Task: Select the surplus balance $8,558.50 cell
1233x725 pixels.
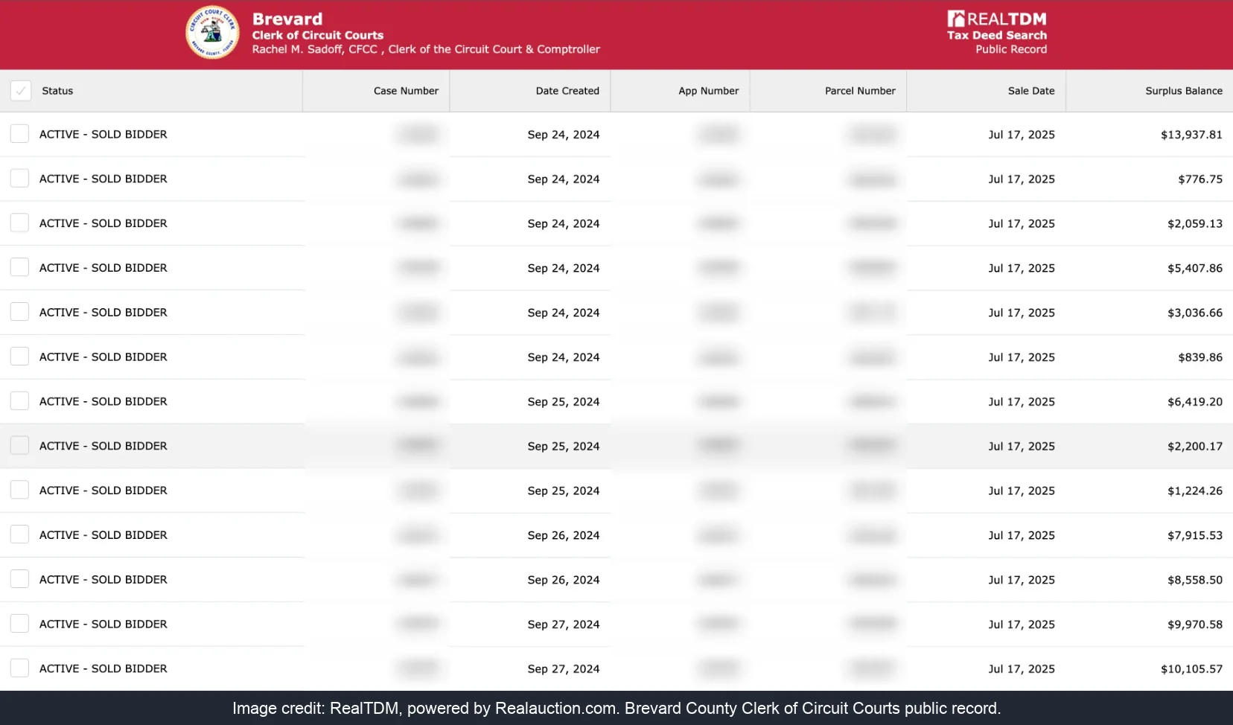Action: tap(1195, 580)
